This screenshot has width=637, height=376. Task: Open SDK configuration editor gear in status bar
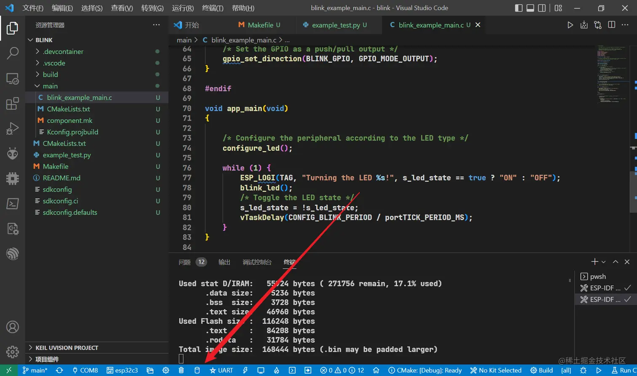(166, 370)
